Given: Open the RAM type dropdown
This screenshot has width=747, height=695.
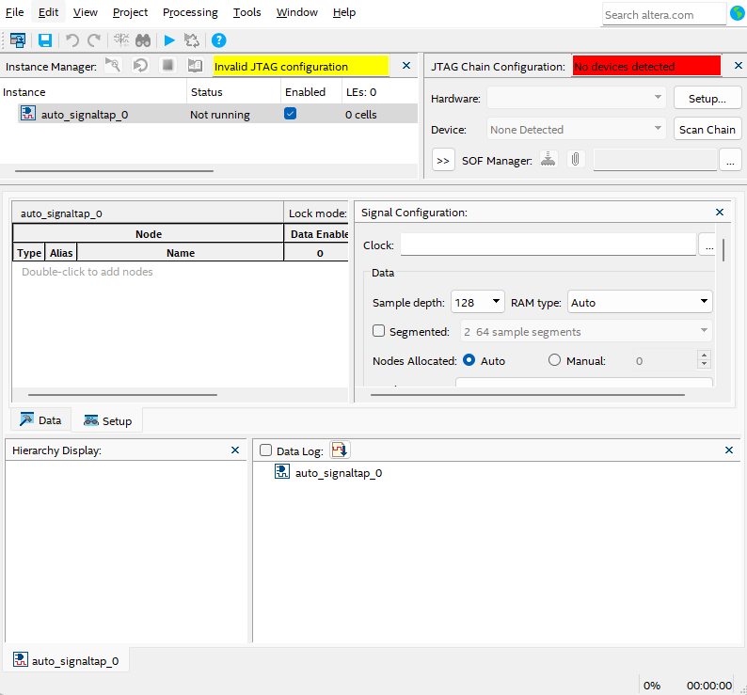Looking at the screenshot, I should tap(640, 302).
